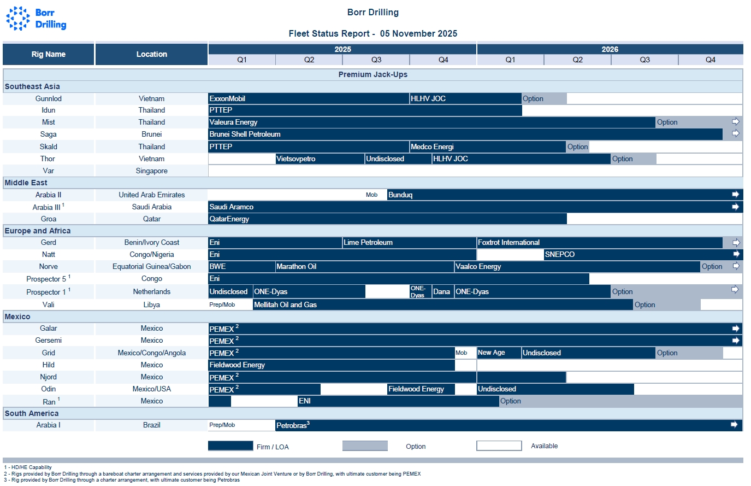Click the continuation arrow in the Saga row
Screen dimensions: 751x486
(735, 133)
